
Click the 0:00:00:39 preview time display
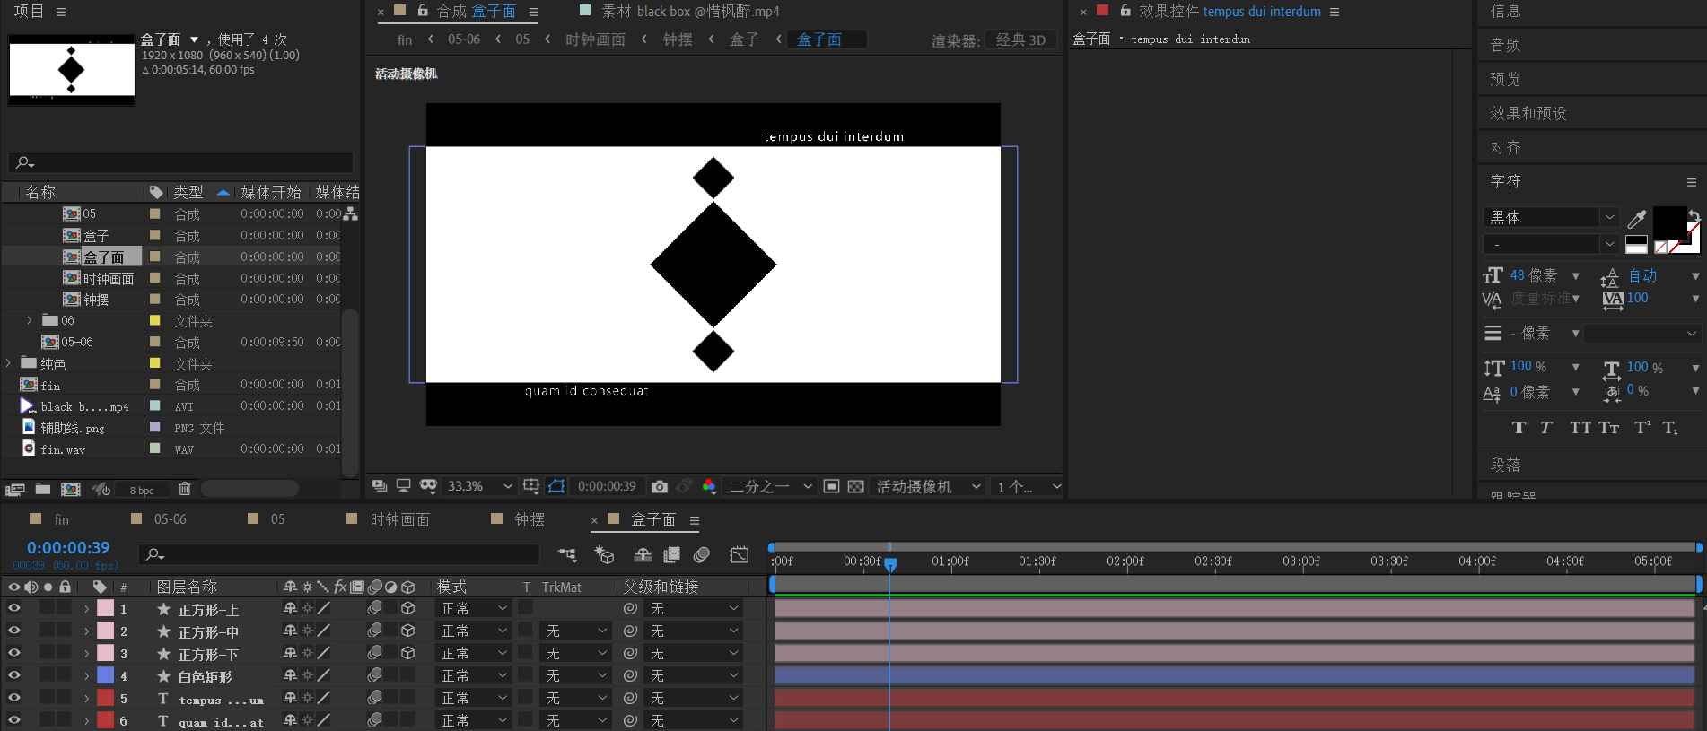pyautogui.click(x=607, y=486)
